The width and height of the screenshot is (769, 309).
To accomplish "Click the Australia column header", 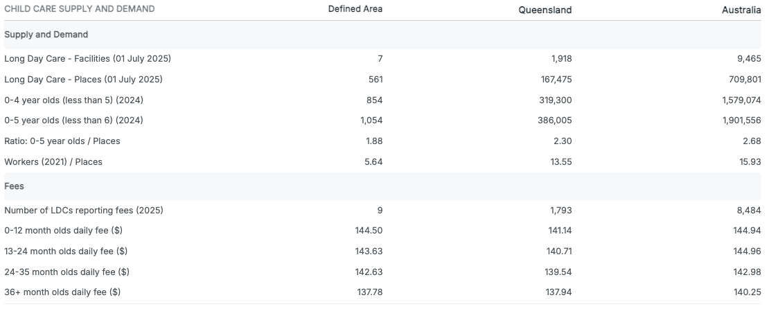I will click(741, 10).
